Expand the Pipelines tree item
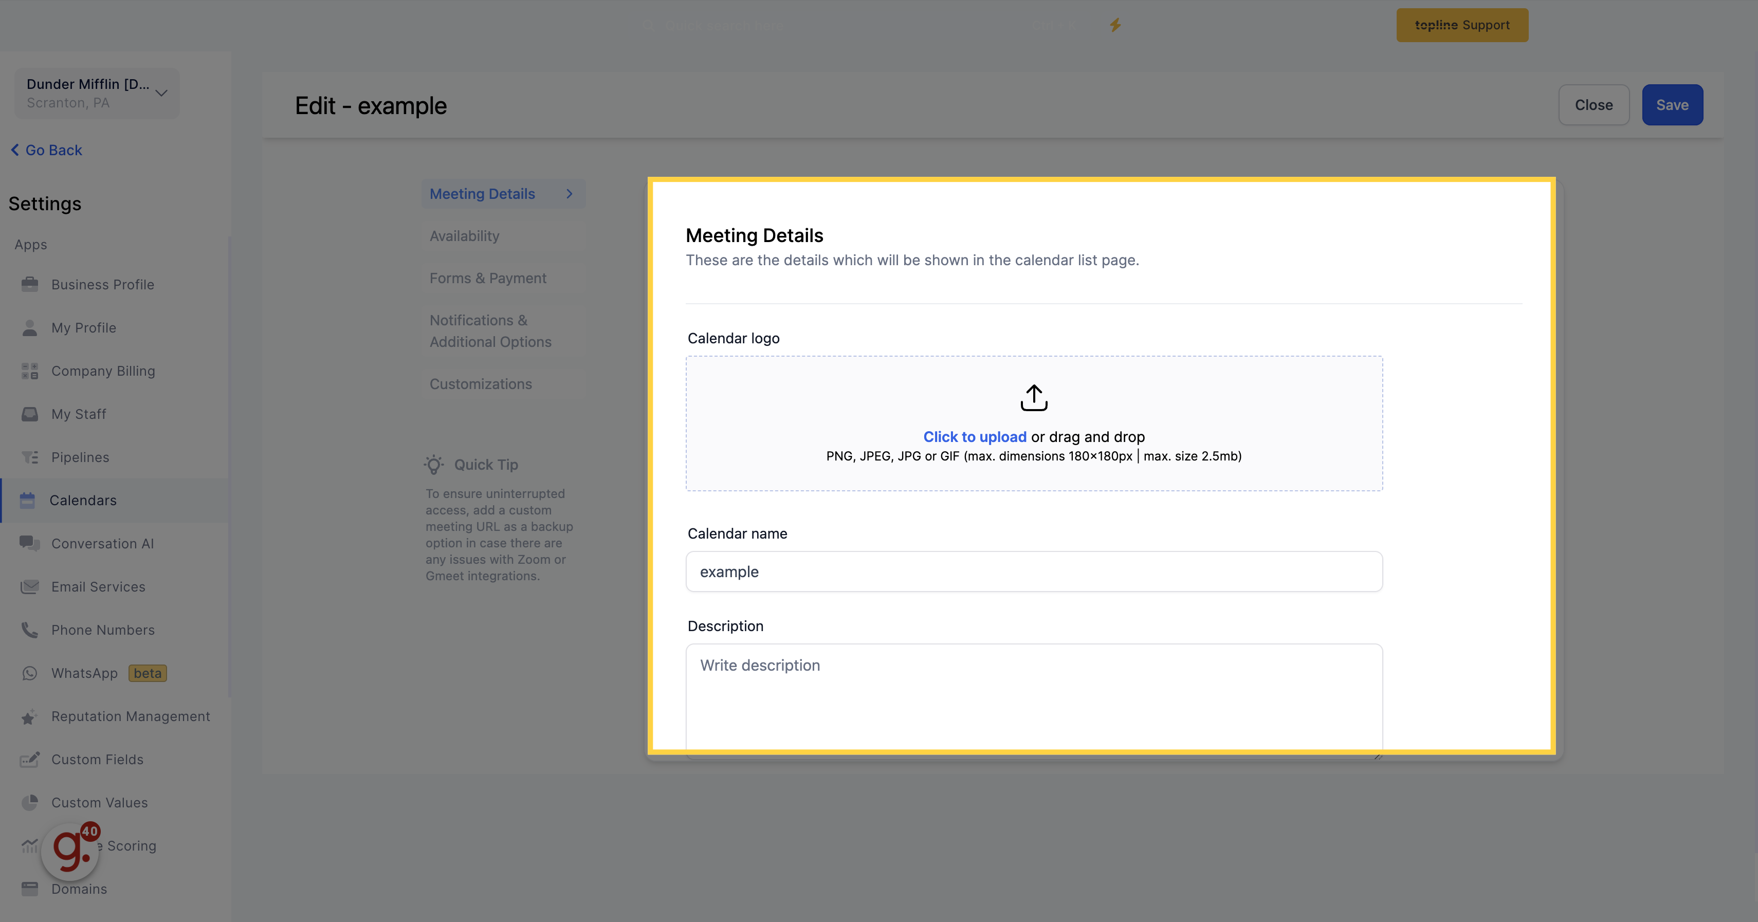The image size is (1758, 922). tap(79, 456)
